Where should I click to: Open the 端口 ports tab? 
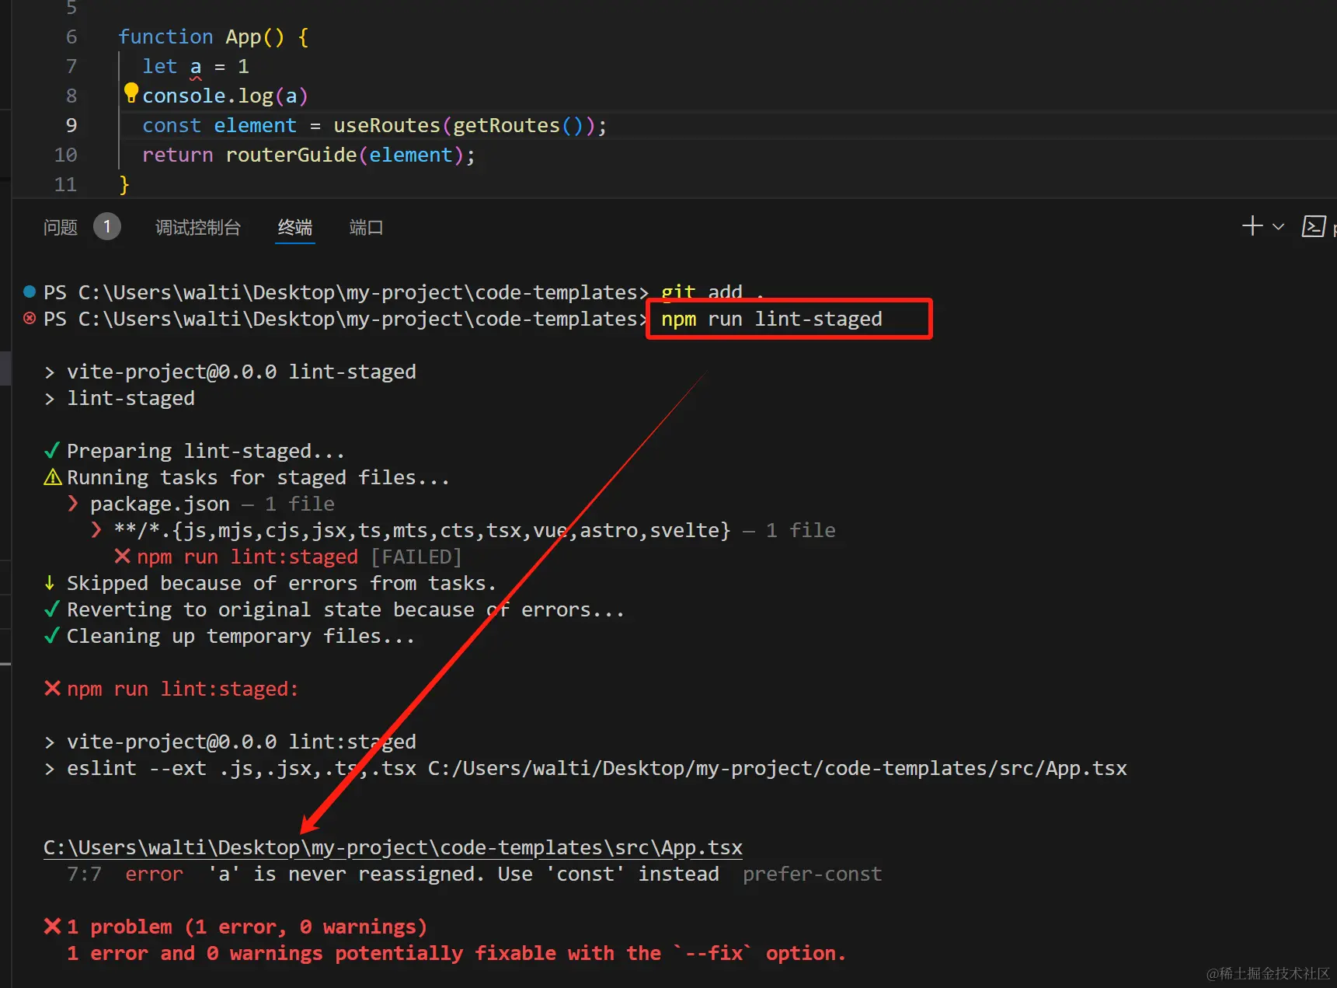point(366,227)
